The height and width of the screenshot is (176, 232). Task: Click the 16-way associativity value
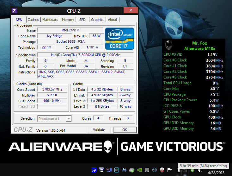click(125, 106)
